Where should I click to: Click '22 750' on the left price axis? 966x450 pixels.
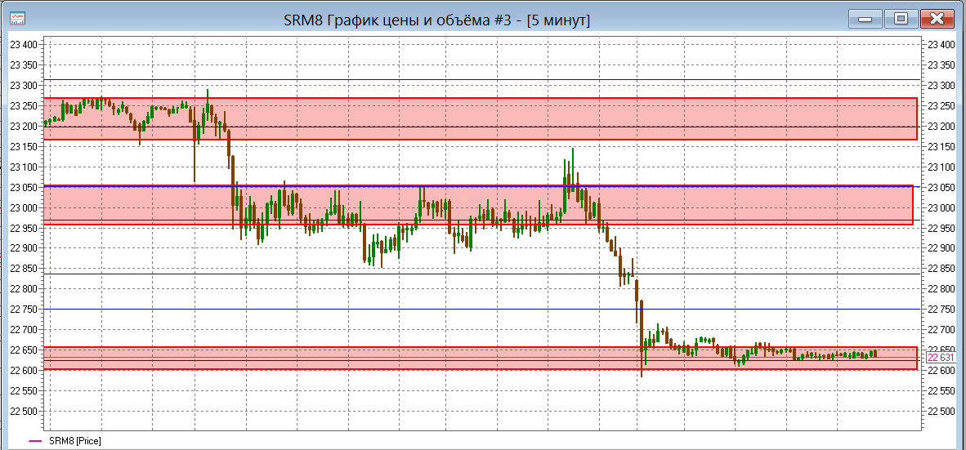(24, 309)
